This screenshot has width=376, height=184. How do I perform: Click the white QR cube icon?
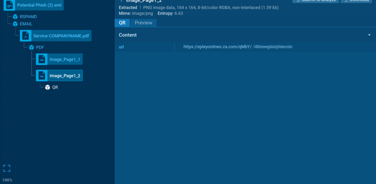[x=47, y=88]
